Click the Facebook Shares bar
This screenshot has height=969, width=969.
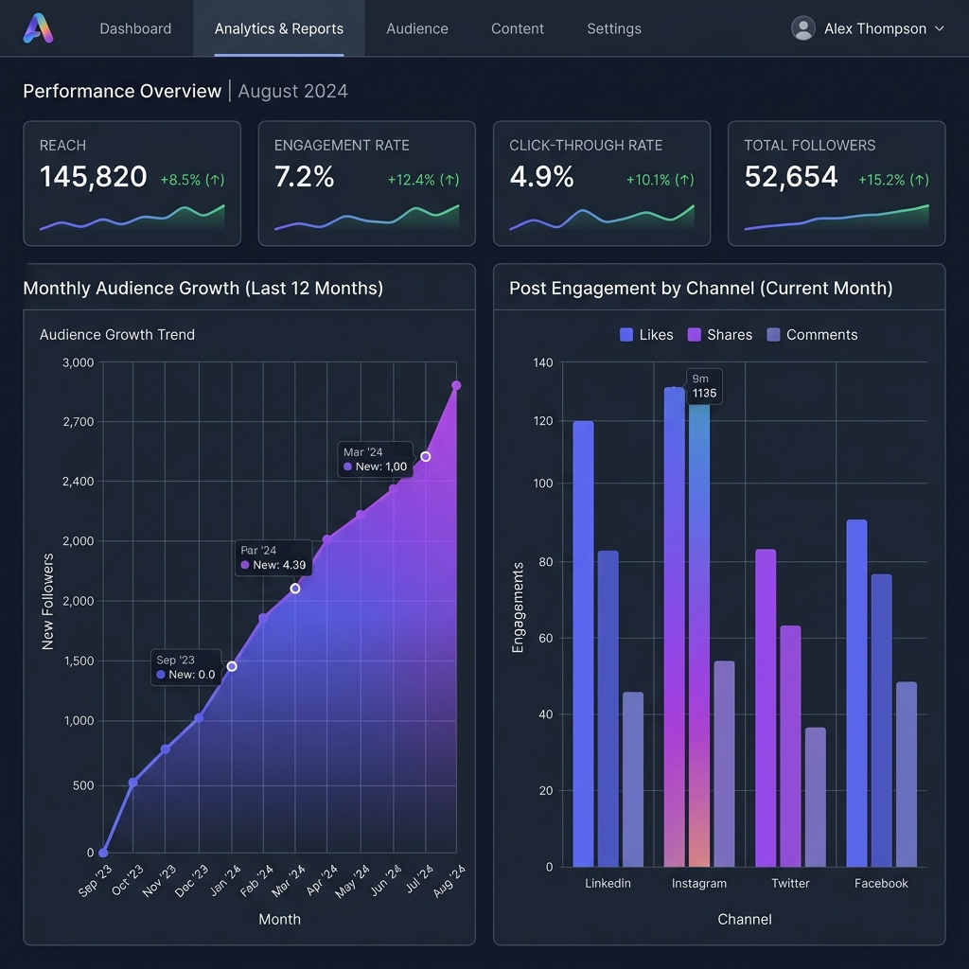tap(881, 720)
